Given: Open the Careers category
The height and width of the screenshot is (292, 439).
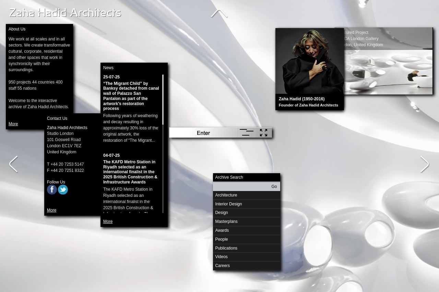Looking at the screenshot, I should click(247, 266).
